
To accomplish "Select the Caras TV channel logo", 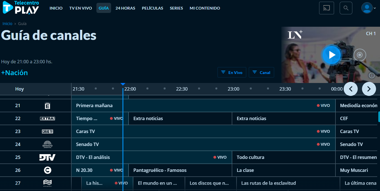I will click(47, 132).
